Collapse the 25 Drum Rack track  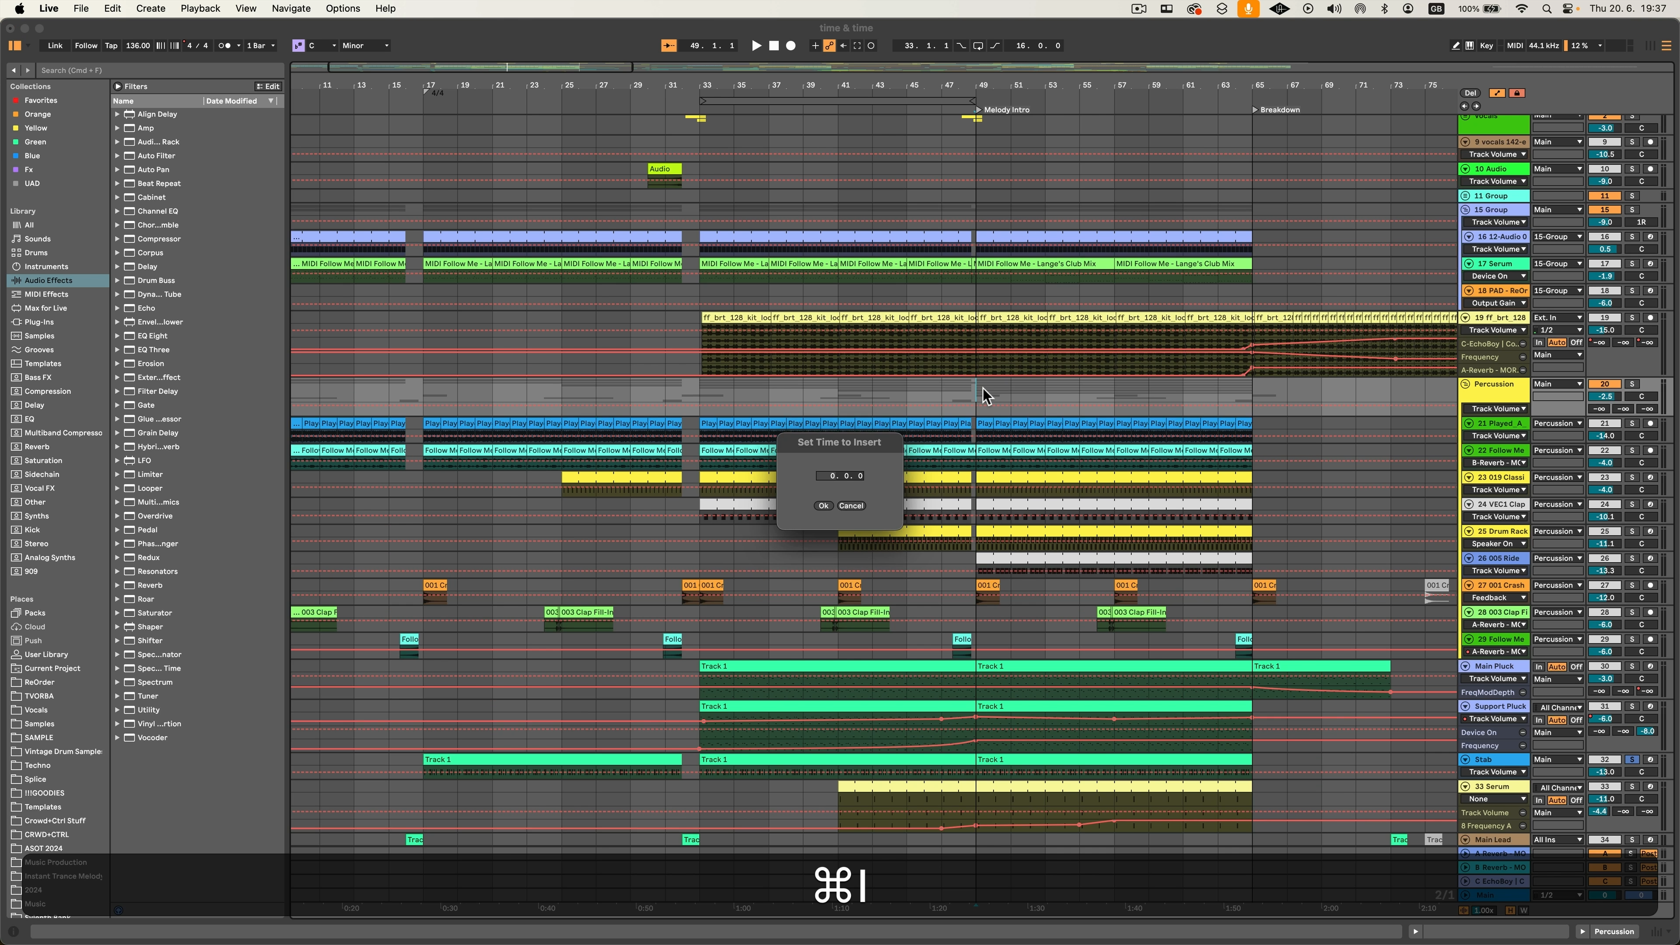tap(1470, 532)
